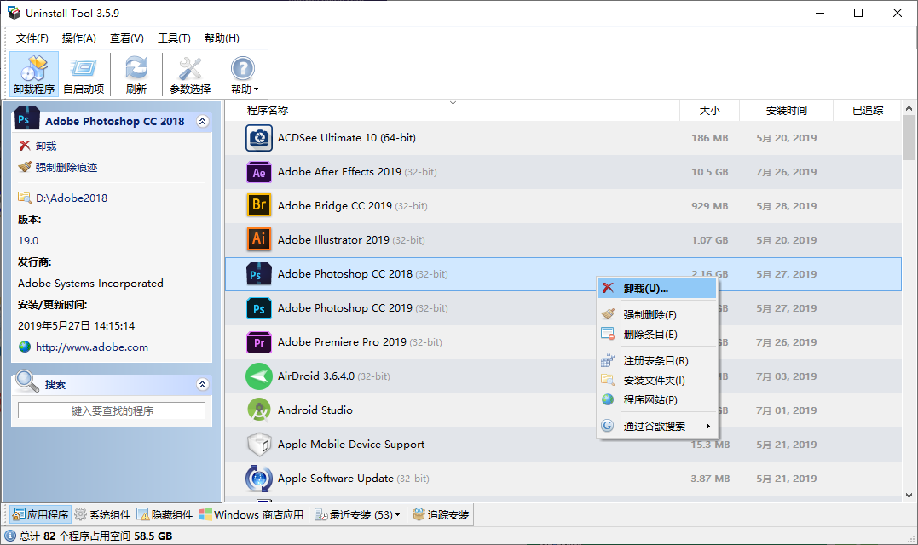
Task: Click the Illustrator Ai icon
Action: coord(259,240)
